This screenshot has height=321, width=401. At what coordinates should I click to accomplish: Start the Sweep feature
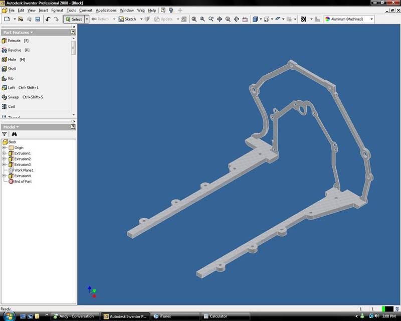tap(14, 97)
